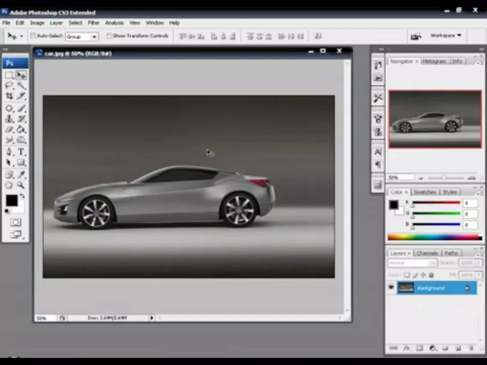Select the Dodge tool
Viewport: 487px width, 365px height.
coord(21,140)
